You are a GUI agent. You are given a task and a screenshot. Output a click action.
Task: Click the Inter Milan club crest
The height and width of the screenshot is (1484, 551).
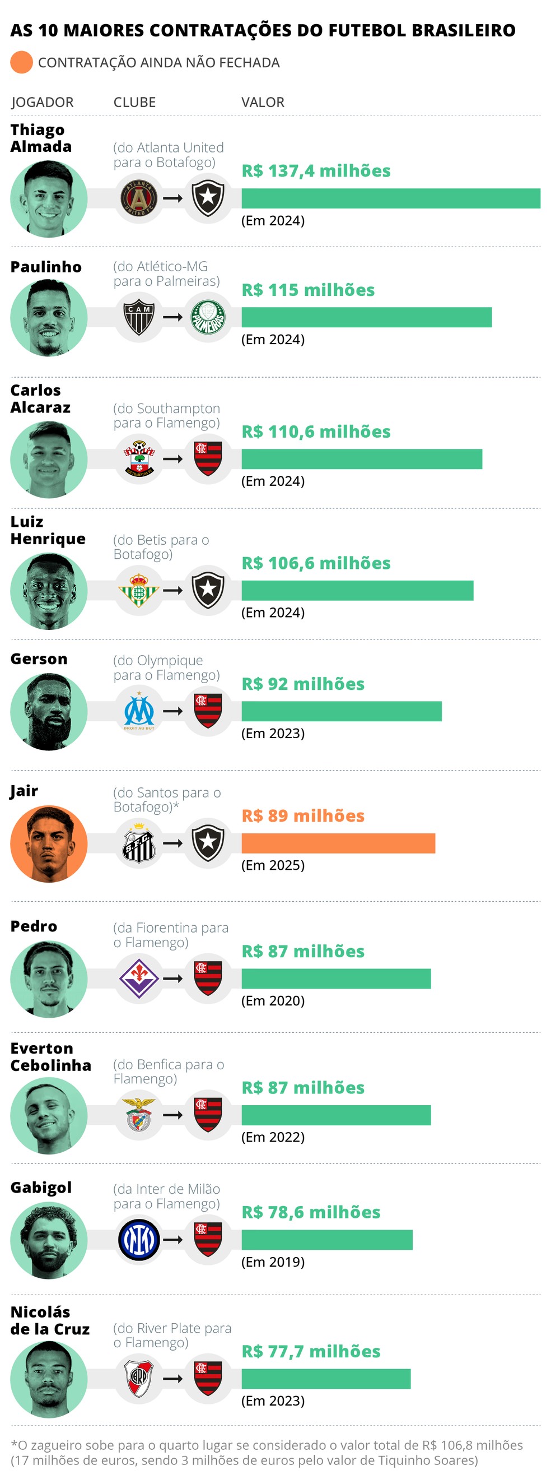tap(139, 1240)
